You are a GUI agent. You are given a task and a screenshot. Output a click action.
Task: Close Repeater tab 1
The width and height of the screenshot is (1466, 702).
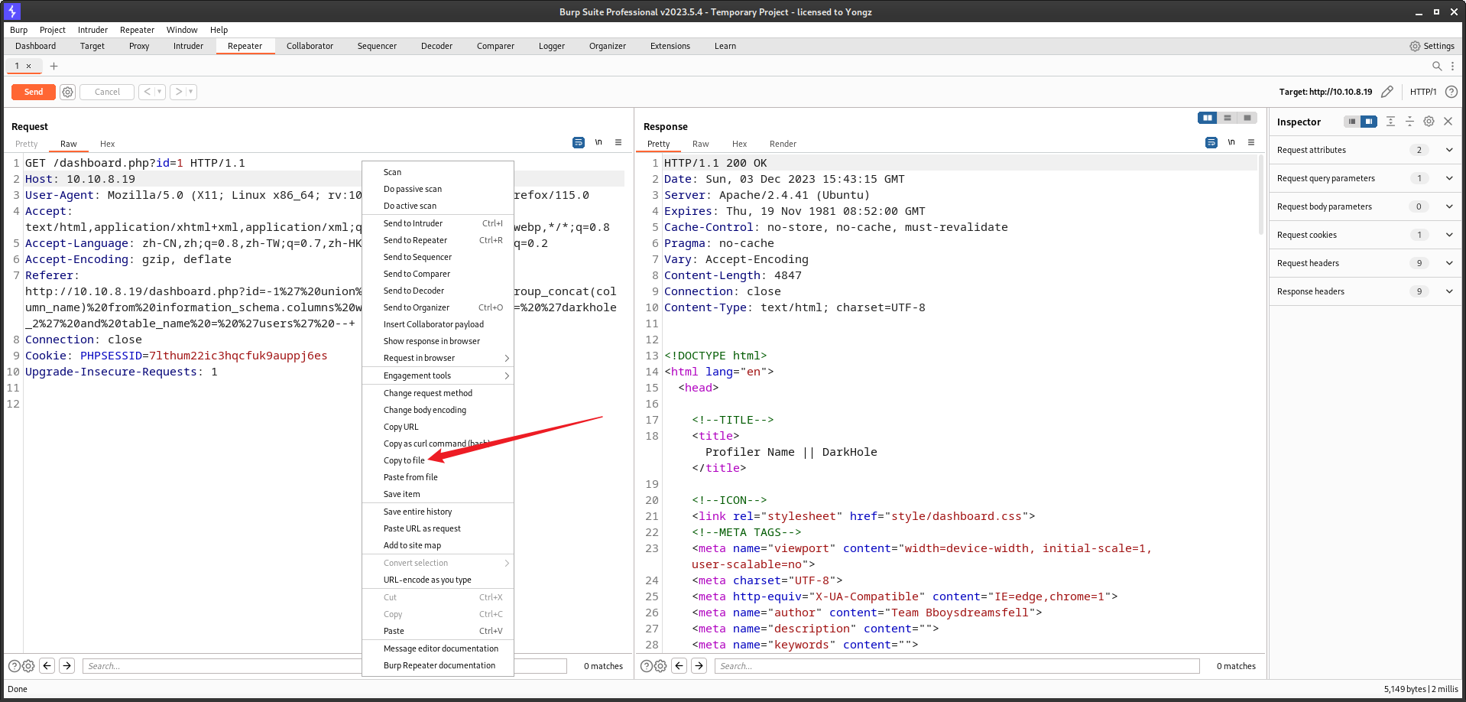click(29, 66)
